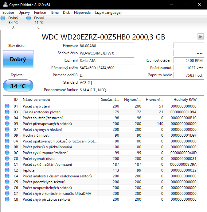Viewport: 207px width, 212px height.
Task: Click status orb for attribute 05 remapped sectors
Action: tap(7, 124)
